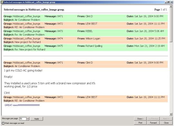The height and width of the screenshot is (126, 174).
Task: Click date 'Sun Jun 20, 2004 11:25 PM'
Action: 150,39
